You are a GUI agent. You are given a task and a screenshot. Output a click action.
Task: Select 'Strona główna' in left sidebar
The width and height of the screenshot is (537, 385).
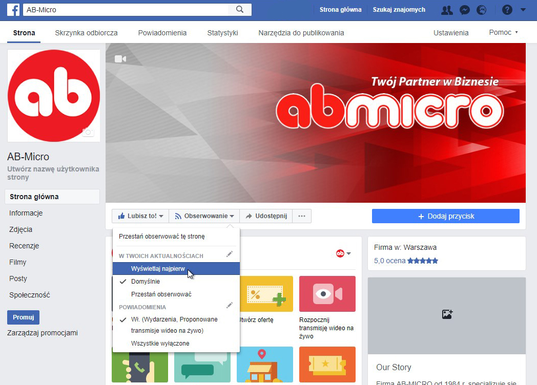click(x=52, y=197)
